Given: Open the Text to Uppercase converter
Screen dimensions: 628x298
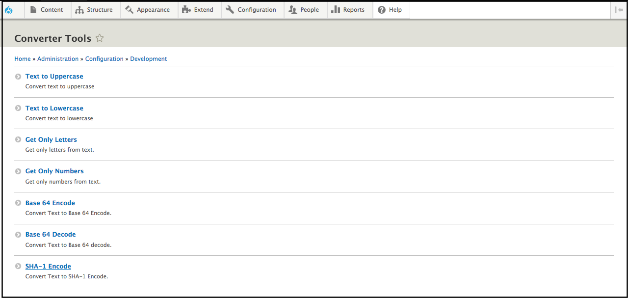Looking at the screenshot, I should pyautogui.click(x=54, y=77).
